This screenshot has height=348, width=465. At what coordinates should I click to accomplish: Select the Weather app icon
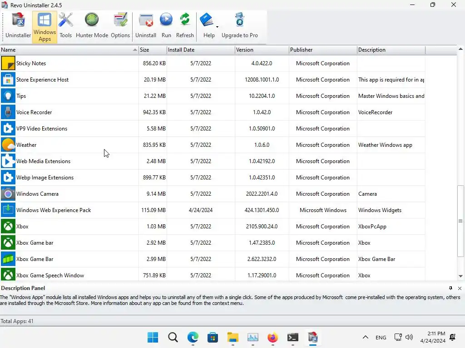tap(8, 145)
